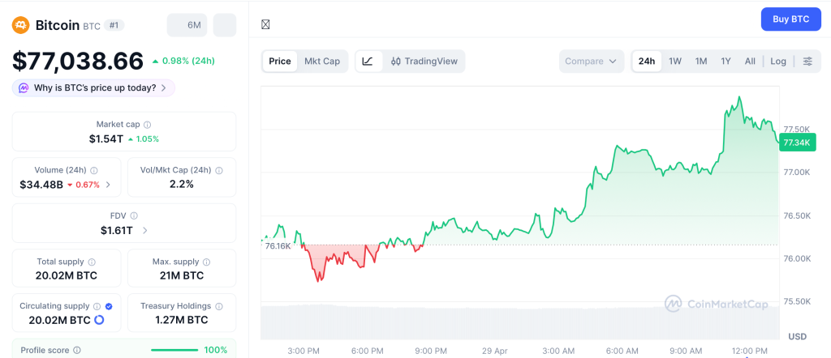This screenshot has height=358, width=831.
Task: Switch the chart to Mkt Cap
Action: [322, 62]
